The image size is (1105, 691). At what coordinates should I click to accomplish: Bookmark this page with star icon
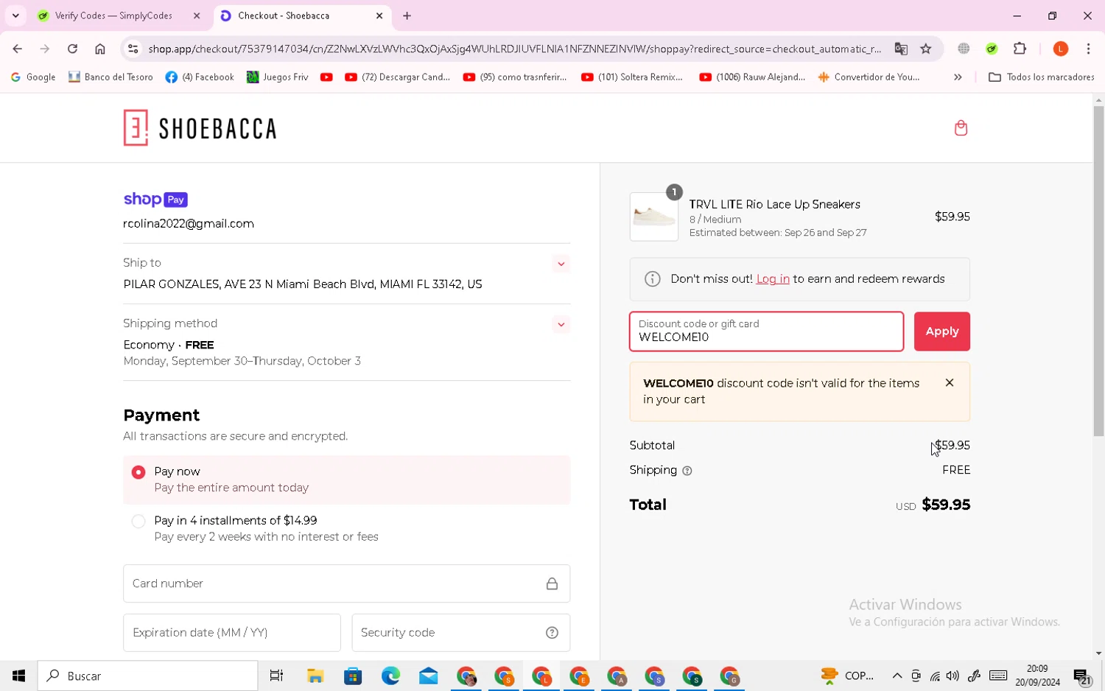pos(926,49)
